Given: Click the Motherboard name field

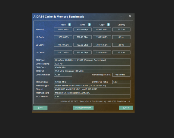Looking at the screenshot, I should [x=92, y=93].
